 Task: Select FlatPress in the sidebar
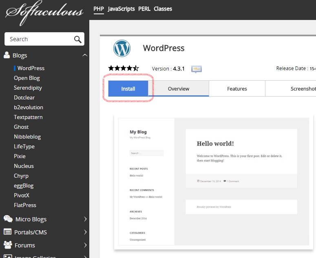coord(25,205)
